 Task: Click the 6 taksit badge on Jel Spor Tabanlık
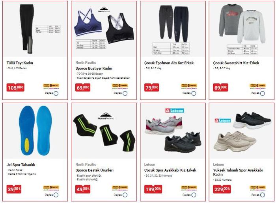[51, 188]
